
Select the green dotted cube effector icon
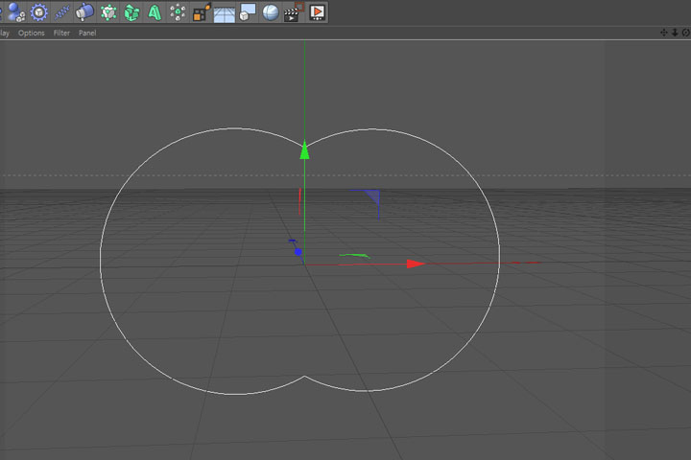coord(108,12)
